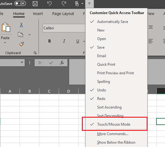Uncheck Automatically Save in the menu

point(116,22)
